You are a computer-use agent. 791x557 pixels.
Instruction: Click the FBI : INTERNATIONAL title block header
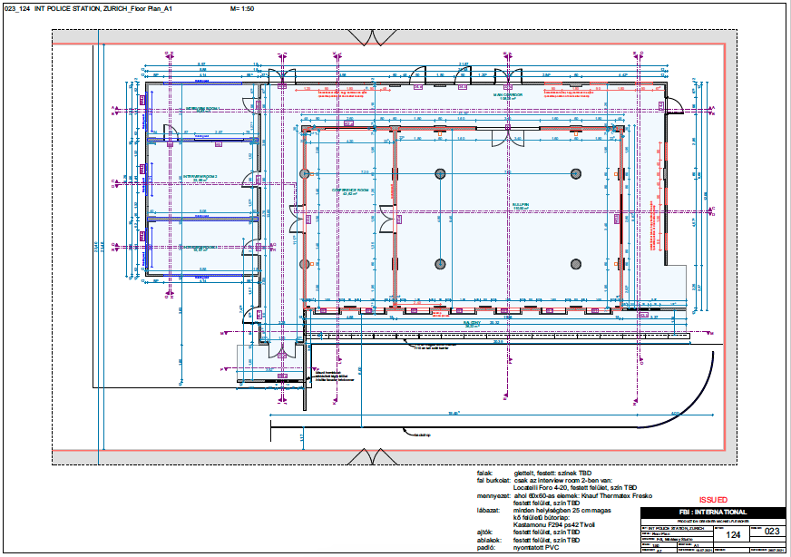click(x=713, y=511)
